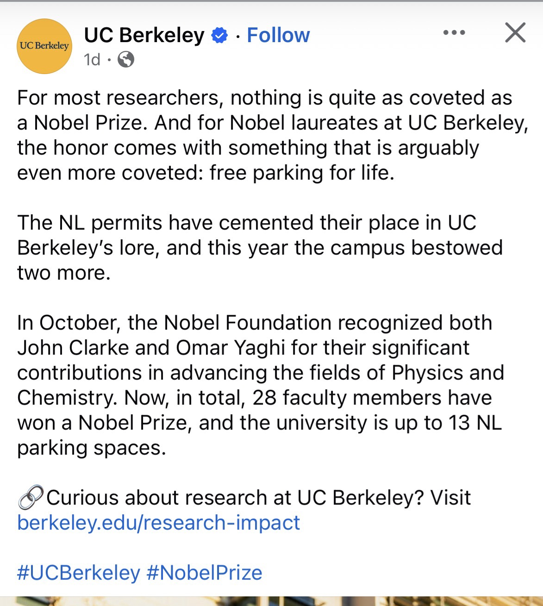
Task: Click the name "John Clarke" in post
Action: point(73,348)
